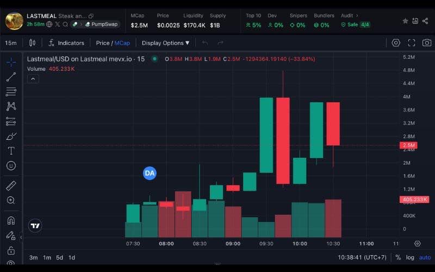The width and height of the screenshot is (435, 272).
Task: Undo last chart action
Action: (205, 43)
